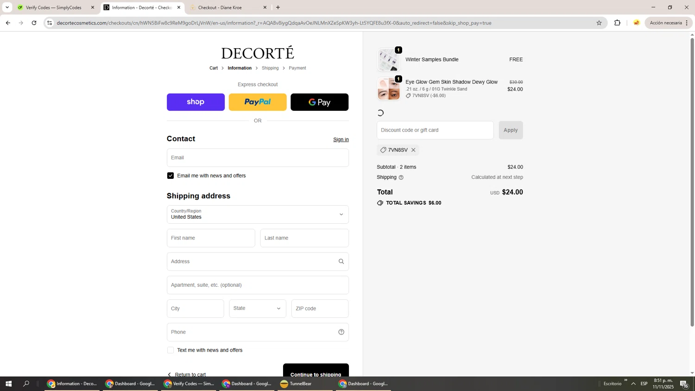Click the Apply discount button
Screen dimensions: 695x391
click(x=511, y=130)
